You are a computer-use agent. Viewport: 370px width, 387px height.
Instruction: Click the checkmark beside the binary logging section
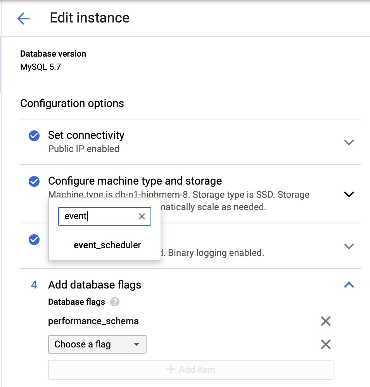pyautogui.click(x=34, y=240)
